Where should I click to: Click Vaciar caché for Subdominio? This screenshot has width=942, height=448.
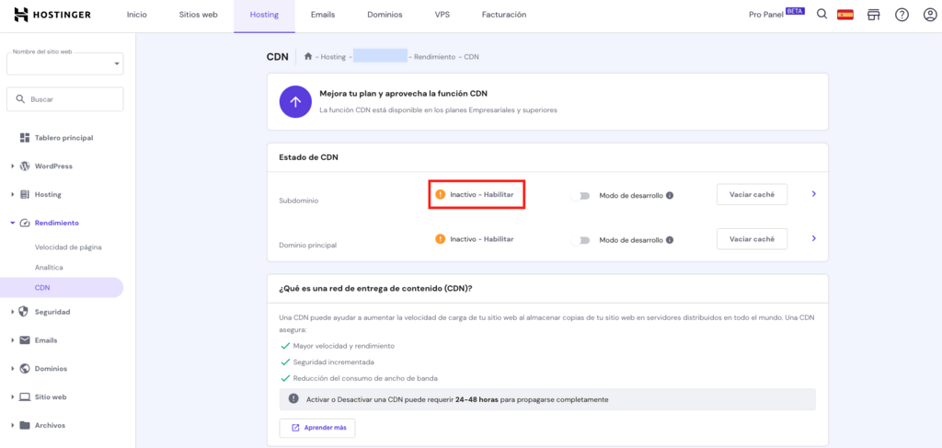[x=752, y=194]
